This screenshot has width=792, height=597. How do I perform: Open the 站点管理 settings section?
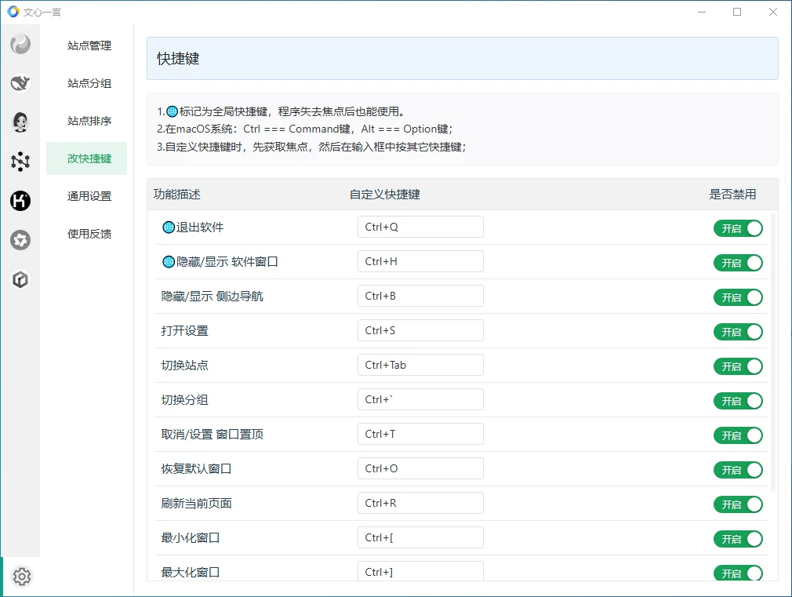(x=89, y=46)
